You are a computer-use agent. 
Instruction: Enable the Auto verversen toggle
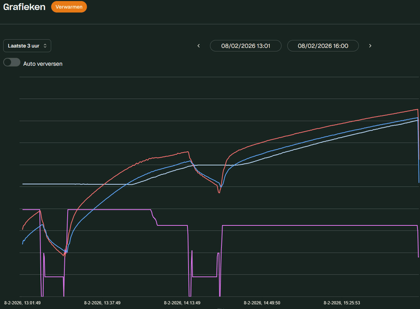(12, 62)
